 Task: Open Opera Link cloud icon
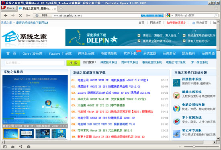13,147
